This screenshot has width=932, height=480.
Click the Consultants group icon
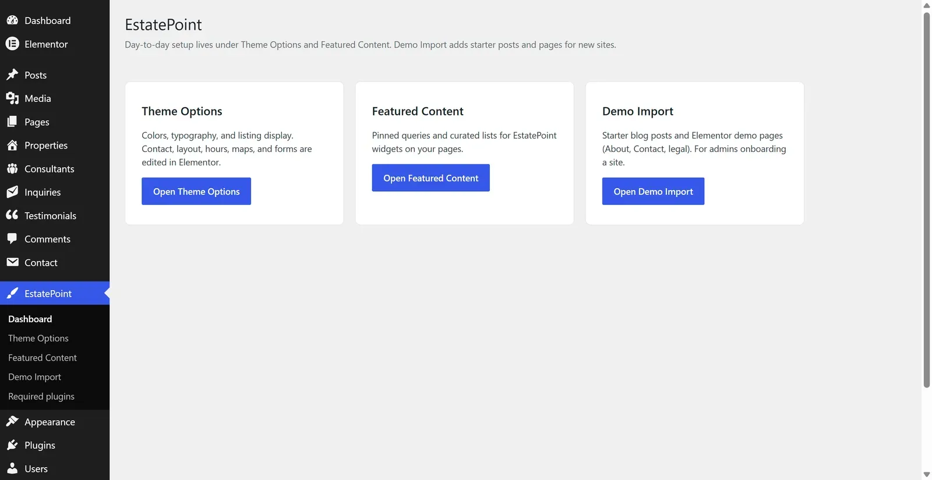tap(12, 168)
